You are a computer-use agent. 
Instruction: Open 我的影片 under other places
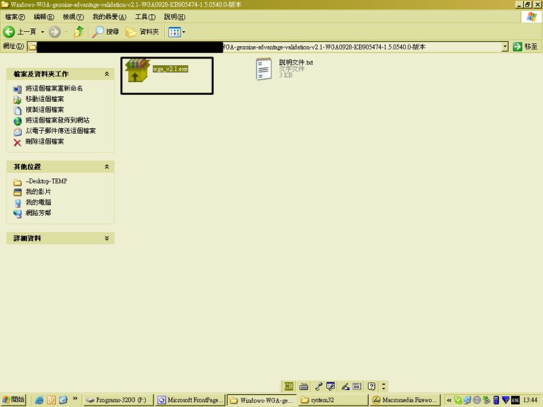[x=39, y=192]
